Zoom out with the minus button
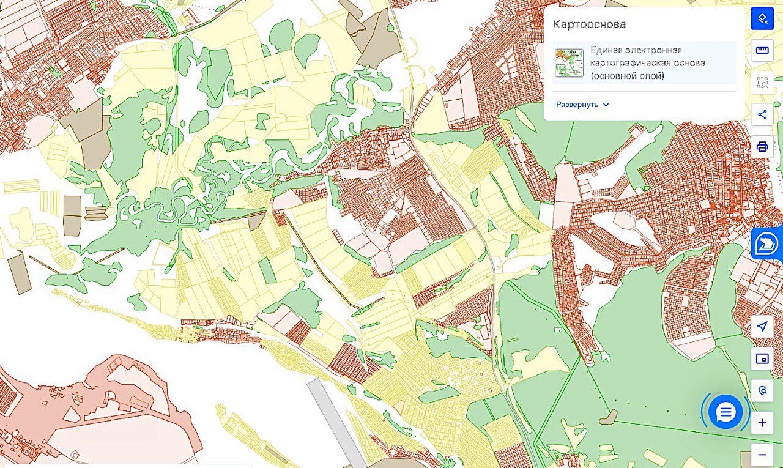Image resolution: width=783 pixels, height=468 pixels. click(x=762, y=455)
